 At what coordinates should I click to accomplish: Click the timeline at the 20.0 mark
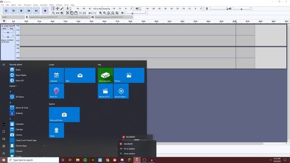click(x=156, y=22)
